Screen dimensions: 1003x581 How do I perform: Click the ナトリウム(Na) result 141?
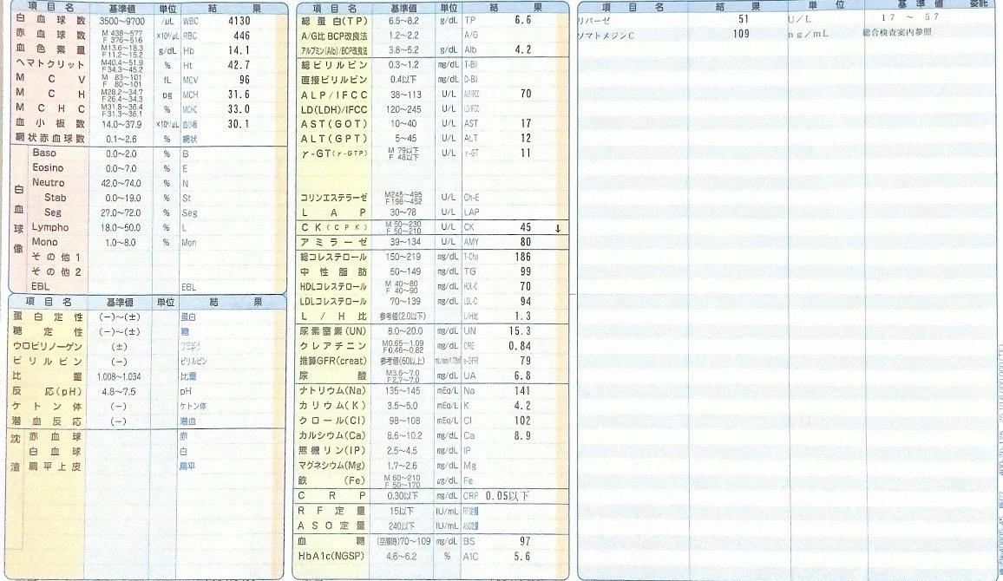pos(521,391)
